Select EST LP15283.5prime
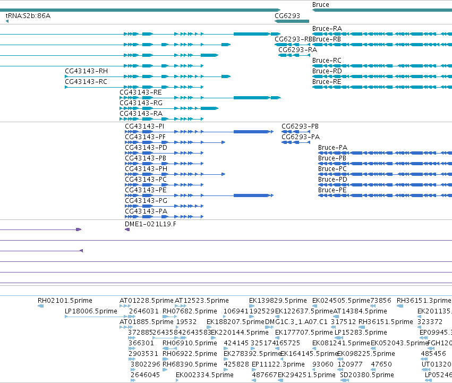This screenshot has height=383, width=452. 361,333
